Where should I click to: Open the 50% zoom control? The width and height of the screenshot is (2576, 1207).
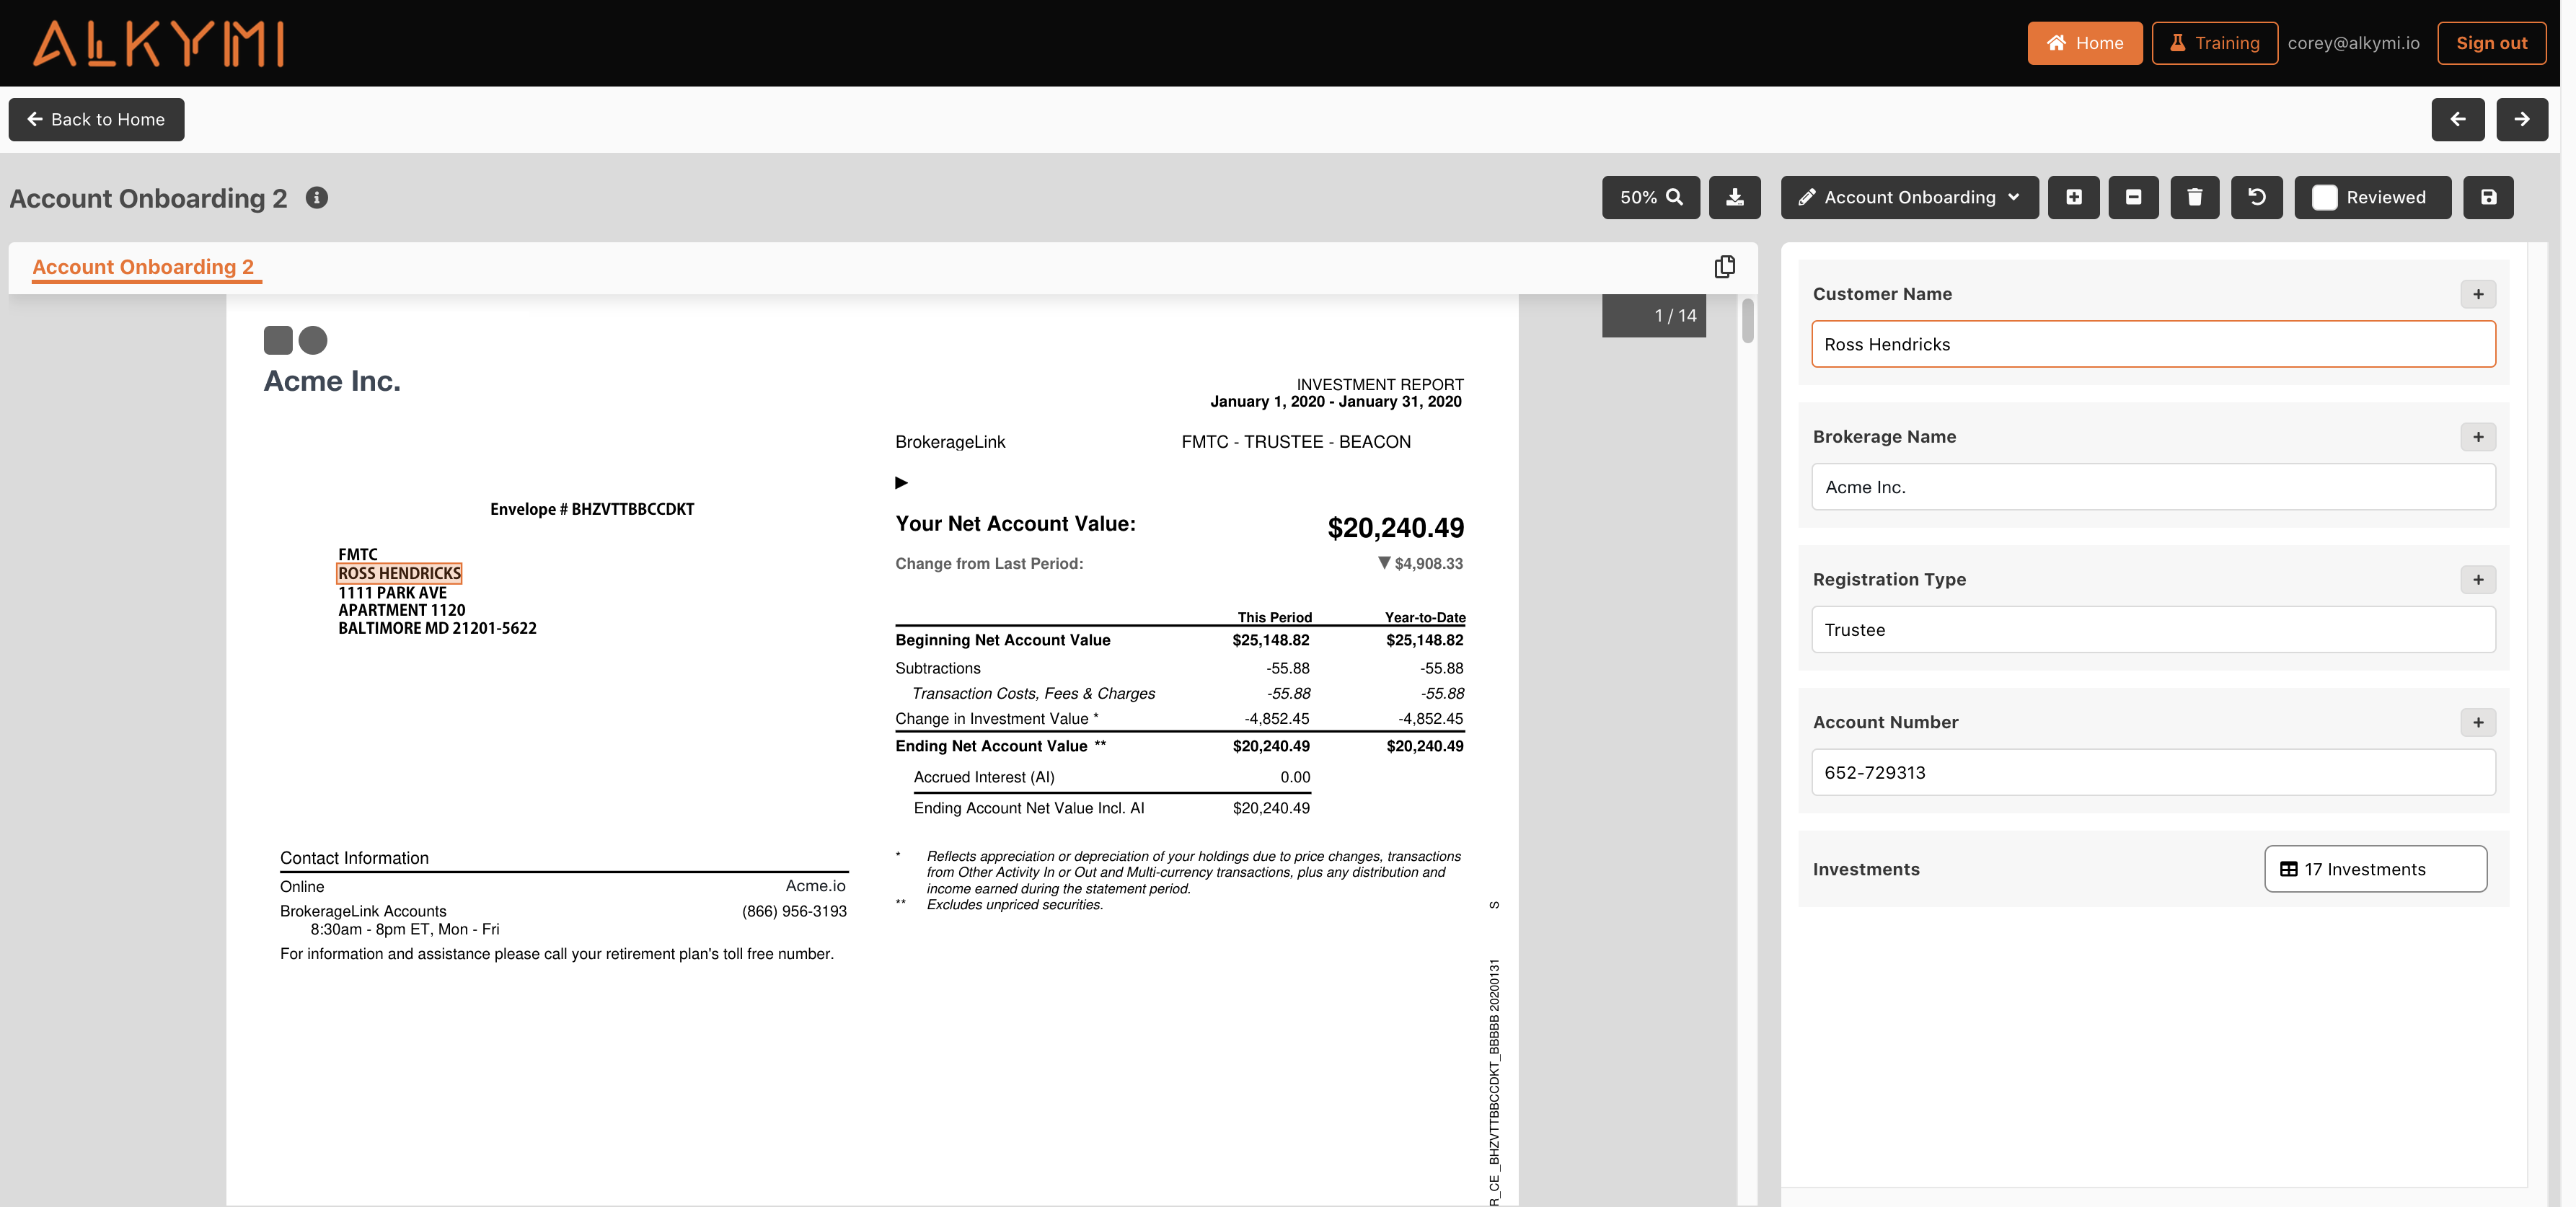coord(1650,197)
